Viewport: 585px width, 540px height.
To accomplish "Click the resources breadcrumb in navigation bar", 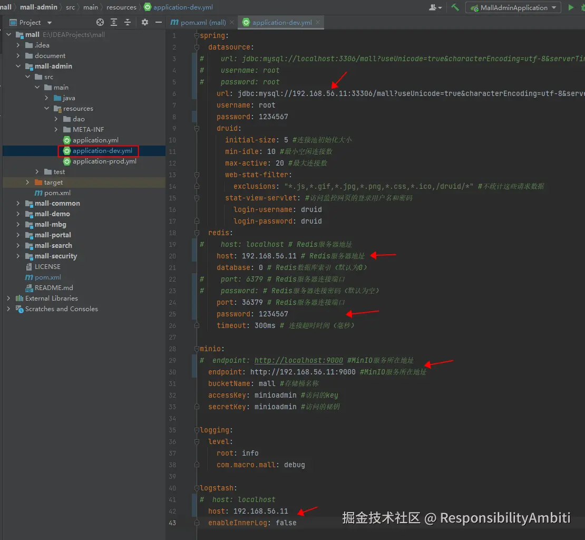I will coord(121,7).
